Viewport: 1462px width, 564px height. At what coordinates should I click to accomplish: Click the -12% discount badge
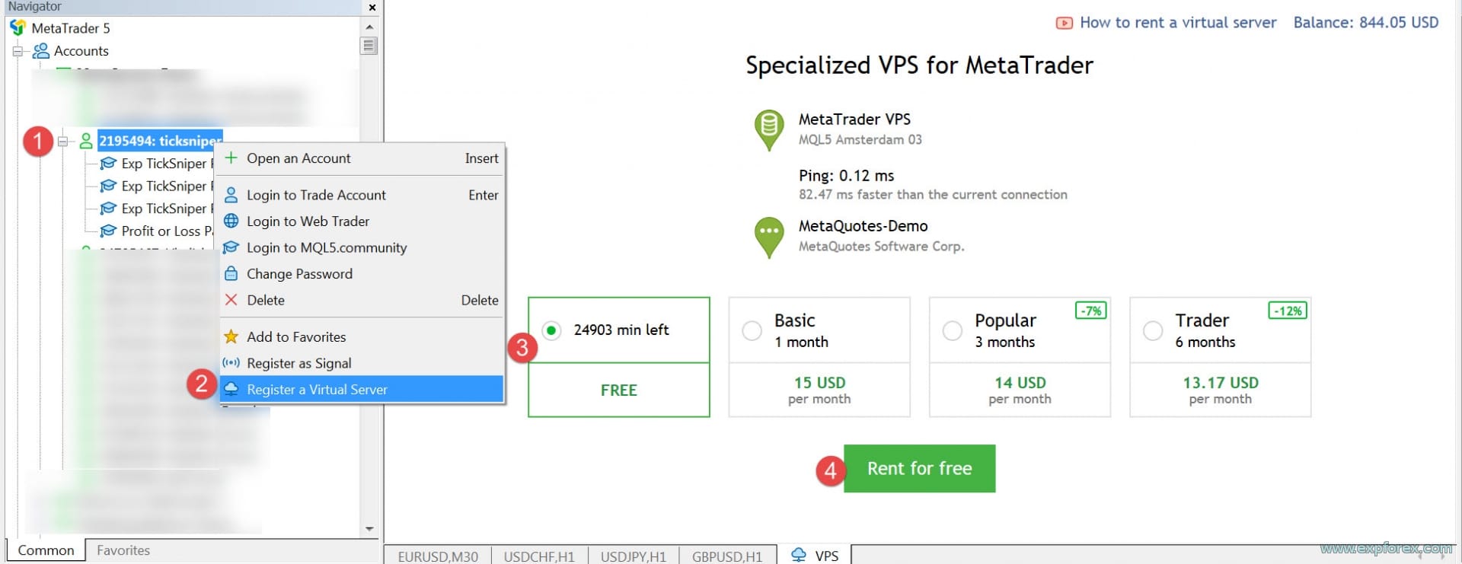click(1288, 311)
